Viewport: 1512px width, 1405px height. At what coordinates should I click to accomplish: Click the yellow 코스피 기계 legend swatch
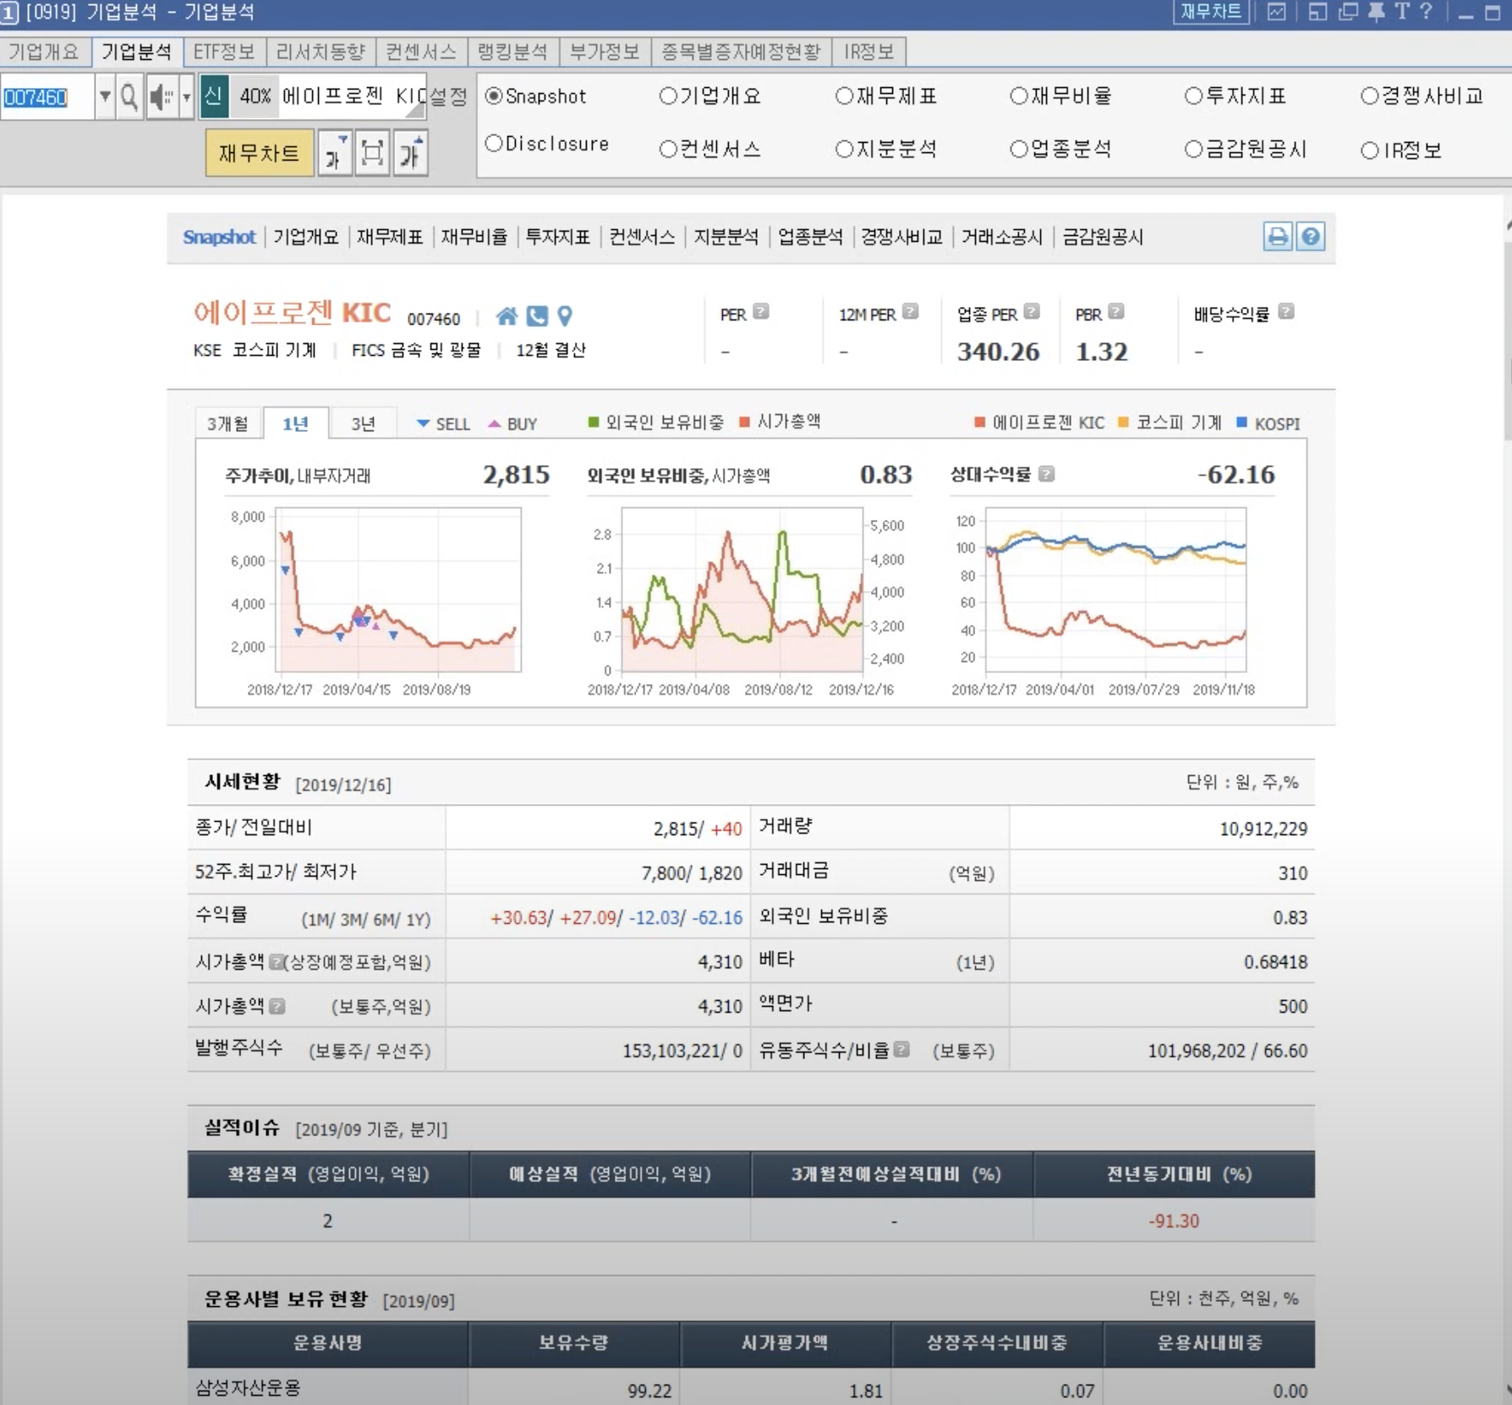tap(1124, 422)
